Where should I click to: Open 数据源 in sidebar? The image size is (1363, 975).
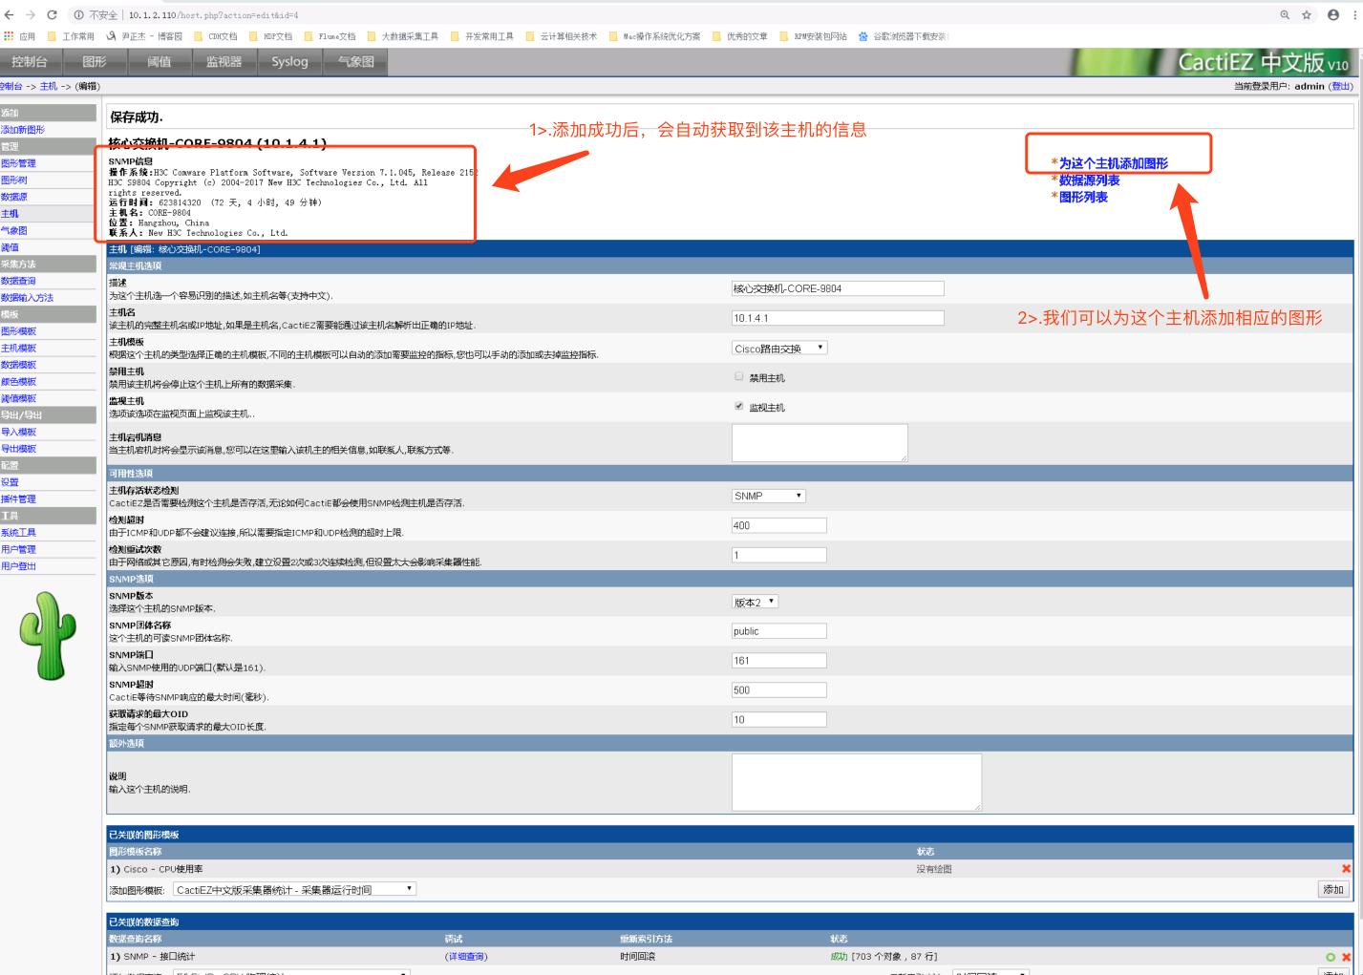click(14, 197)
